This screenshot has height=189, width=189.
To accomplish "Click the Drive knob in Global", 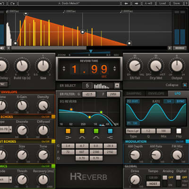I will [135, 180].
